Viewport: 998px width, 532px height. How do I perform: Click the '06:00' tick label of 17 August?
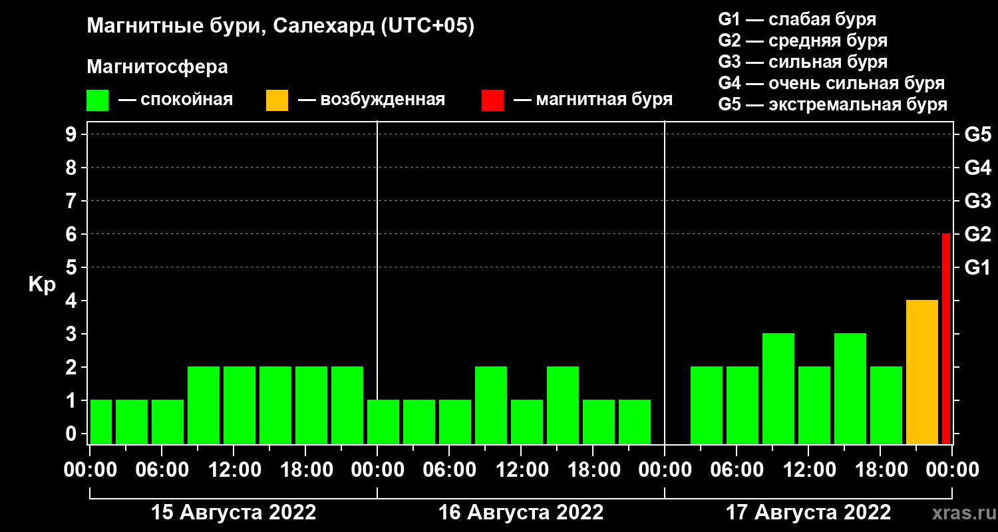click(737, 470)
